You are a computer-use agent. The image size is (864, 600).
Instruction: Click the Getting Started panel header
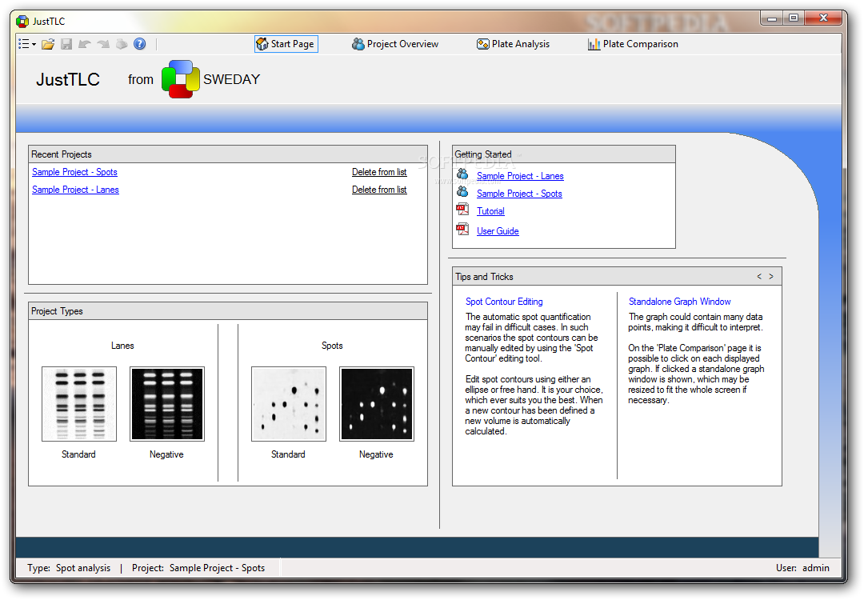click(564, 154)
